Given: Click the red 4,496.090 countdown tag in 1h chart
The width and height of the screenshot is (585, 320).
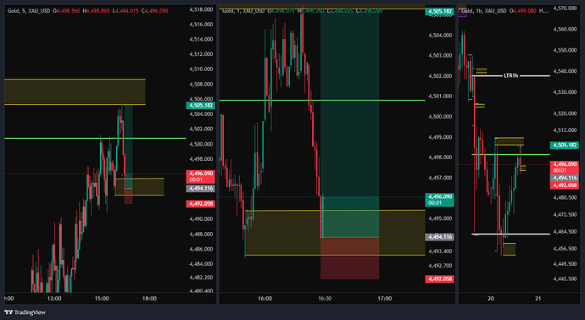Looking at the screenshot, I should [565, 168].
